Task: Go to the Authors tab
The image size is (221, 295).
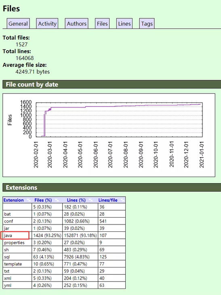Action: (x=76, y=24)
